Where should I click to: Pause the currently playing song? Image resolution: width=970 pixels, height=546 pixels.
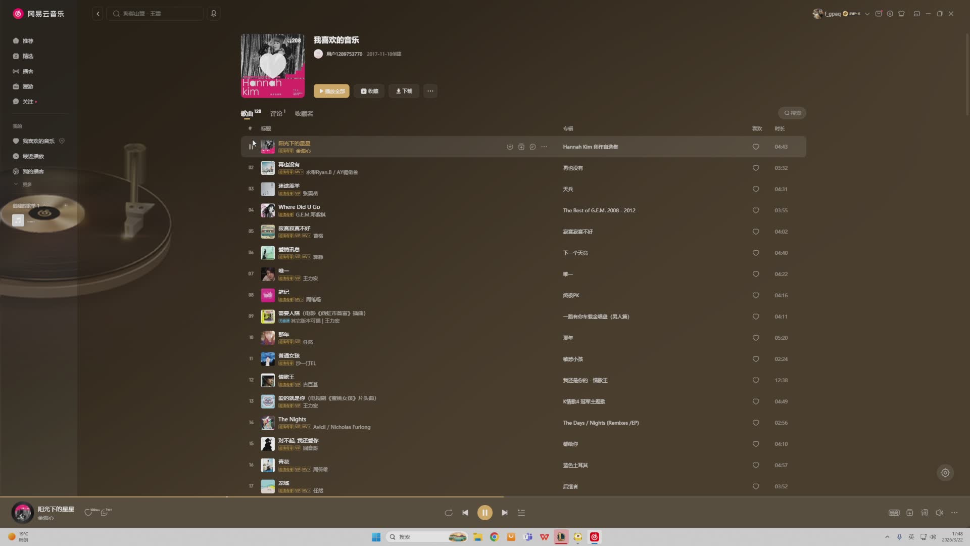(x=484, y=513)
